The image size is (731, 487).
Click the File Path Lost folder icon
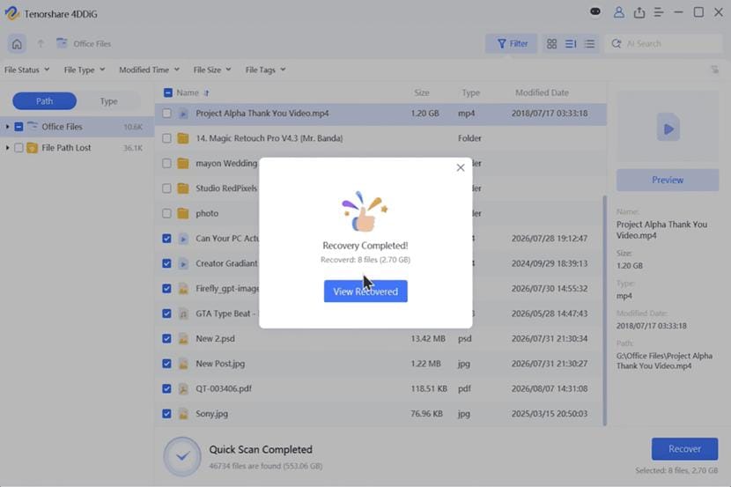tap(33, 148)
